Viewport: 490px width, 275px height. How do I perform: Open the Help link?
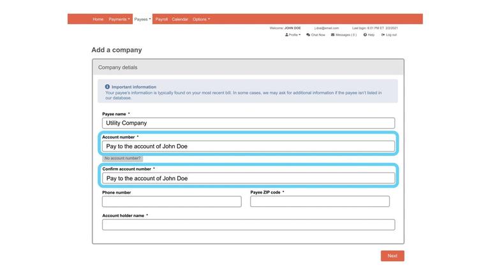[x=369, y=34]
